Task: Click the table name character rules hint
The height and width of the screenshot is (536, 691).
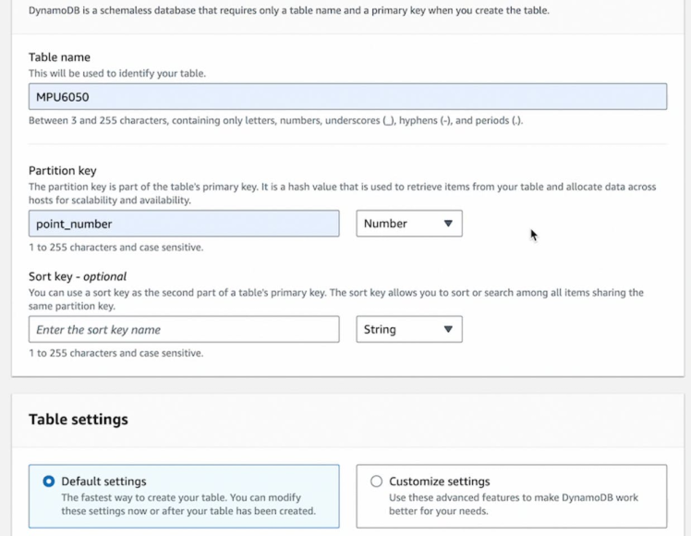Action: click(275, 120)
